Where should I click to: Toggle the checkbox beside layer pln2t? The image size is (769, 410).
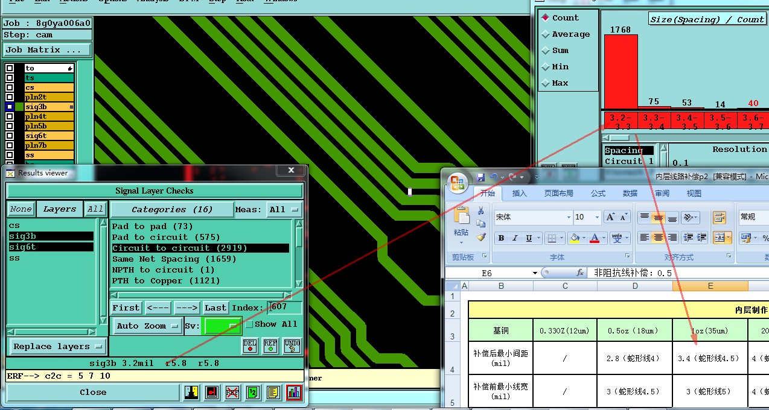(x=10, y=97)
